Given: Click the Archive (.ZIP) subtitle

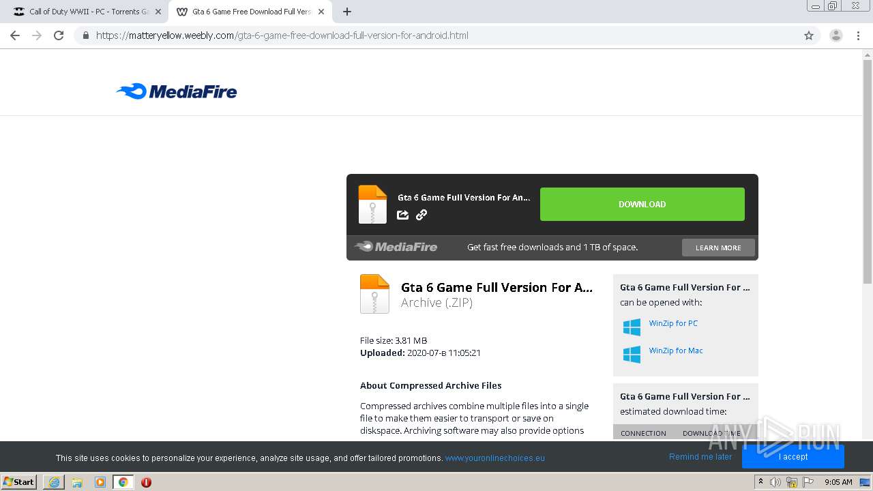Looking at the screenshot, I should [436, 303].
